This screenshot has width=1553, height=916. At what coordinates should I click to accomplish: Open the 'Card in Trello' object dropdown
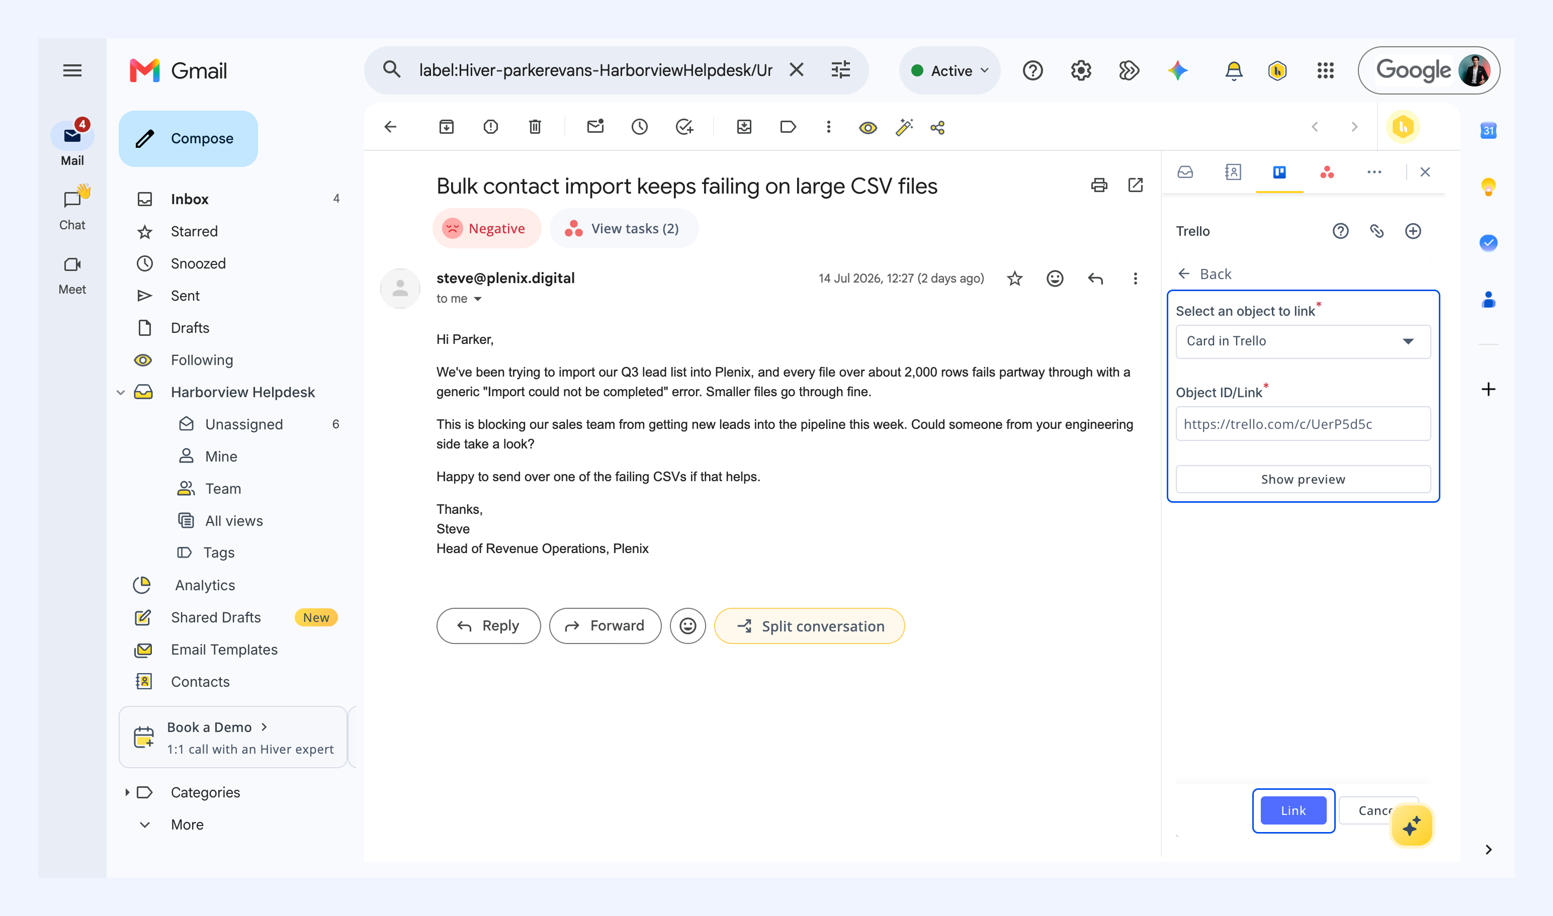click(1303, 341)
